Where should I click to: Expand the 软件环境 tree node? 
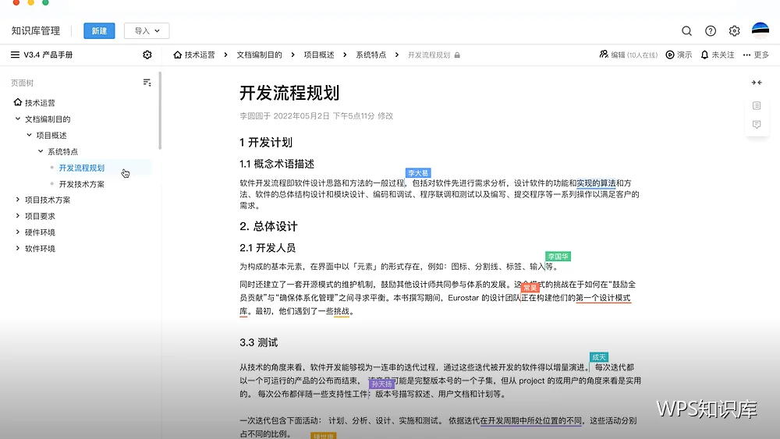click(x=18, y=248)
